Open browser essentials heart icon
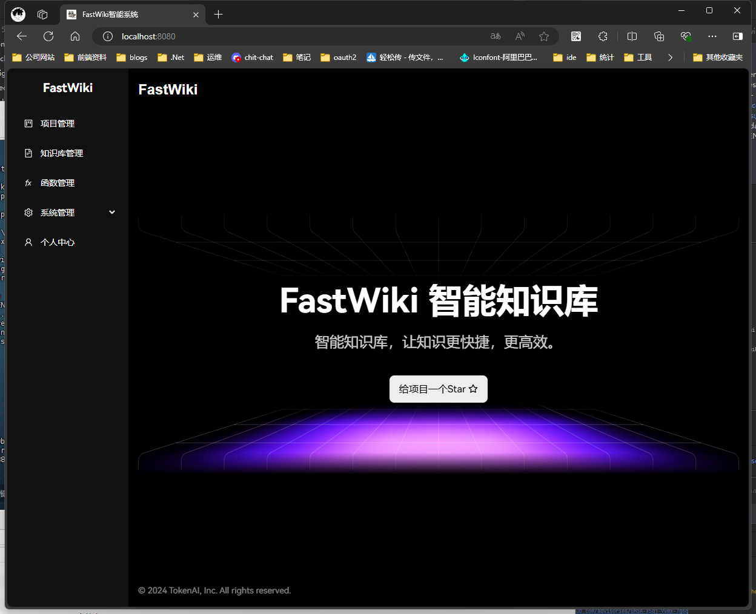Image resolution: width=756 pixels, height=614 pixels. click(x=686, y=36)
